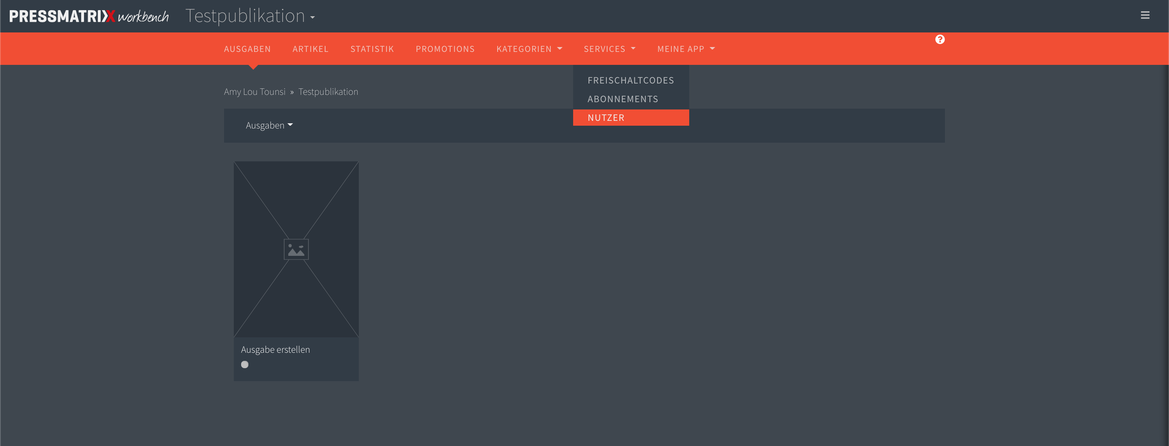Viewport: 1169px width, 446px height.
Task: Choose Abonnements in the Services menu
Action: tap(631, 99)
